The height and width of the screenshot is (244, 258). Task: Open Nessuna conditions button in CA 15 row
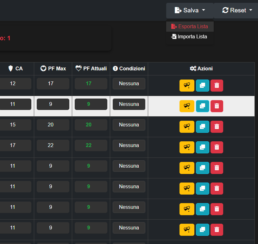click(129, 125)
